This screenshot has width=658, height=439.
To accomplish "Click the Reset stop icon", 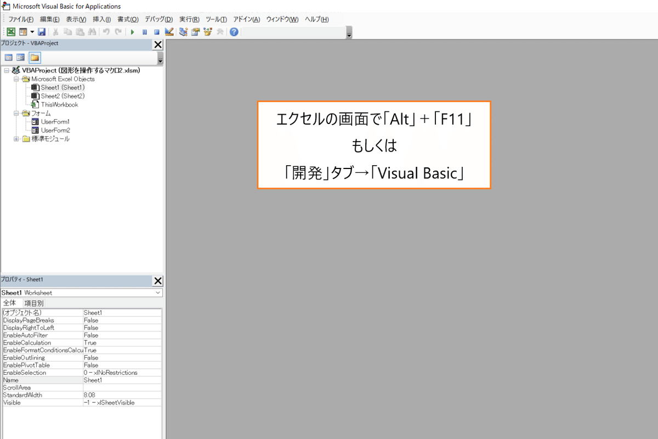I will click(156, 32).
